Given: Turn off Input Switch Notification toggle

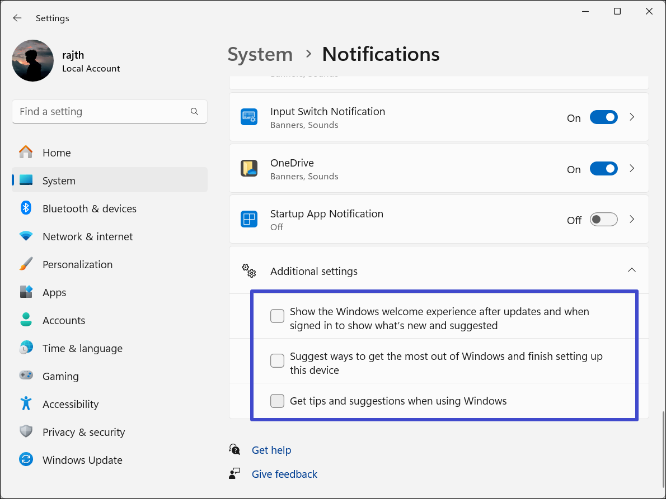Looking at the screenshot, I should [x=603, y=117].
